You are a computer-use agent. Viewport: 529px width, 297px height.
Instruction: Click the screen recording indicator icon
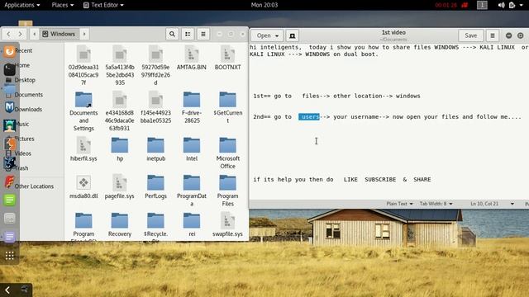click(x=465, y=5)
